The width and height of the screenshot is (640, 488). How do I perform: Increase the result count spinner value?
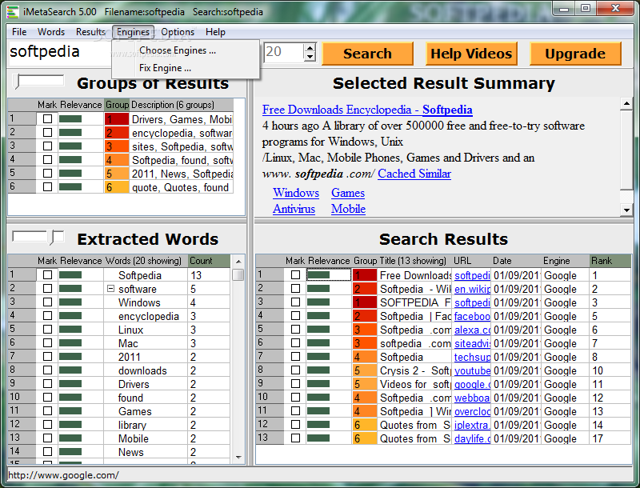coord(310,47)
